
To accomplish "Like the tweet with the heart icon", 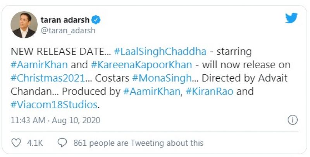I will [x=16, y=143].
